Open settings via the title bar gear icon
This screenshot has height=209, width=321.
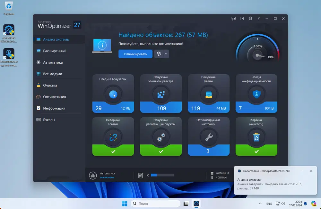pyautogui.click(x=250, y=18)
